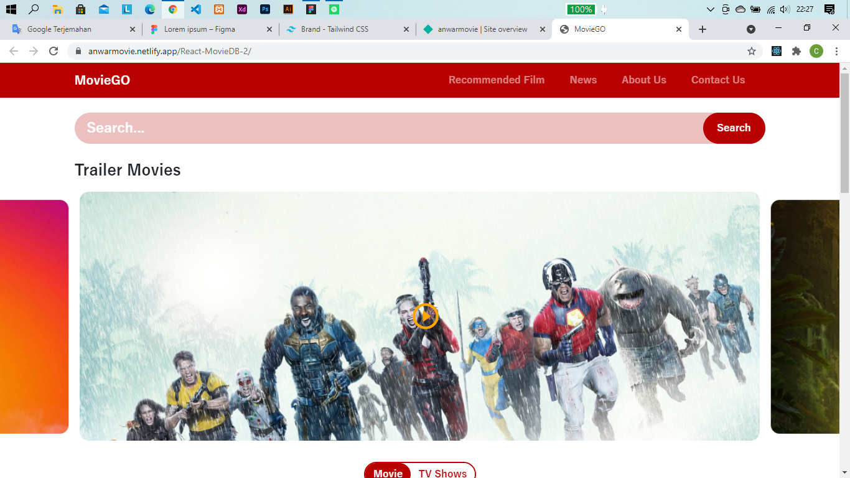This screenshot has width=850, height=478.
Task: Show hidden system tray icons chevron
Action: [x=711, y=9]
